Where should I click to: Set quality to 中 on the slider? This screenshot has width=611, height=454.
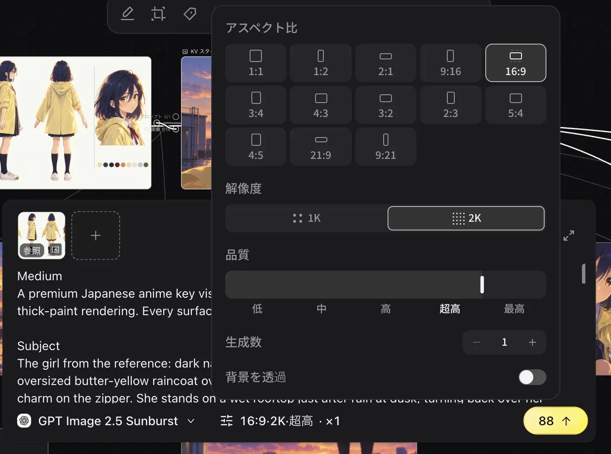click(322, 309)
